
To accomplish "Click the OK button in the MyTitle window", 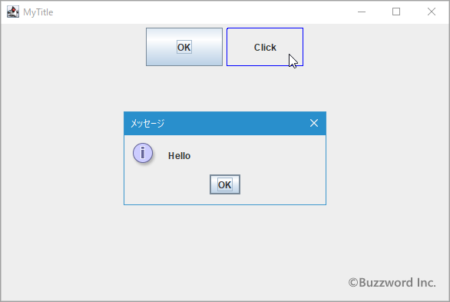I will click(x=184, y=47).
